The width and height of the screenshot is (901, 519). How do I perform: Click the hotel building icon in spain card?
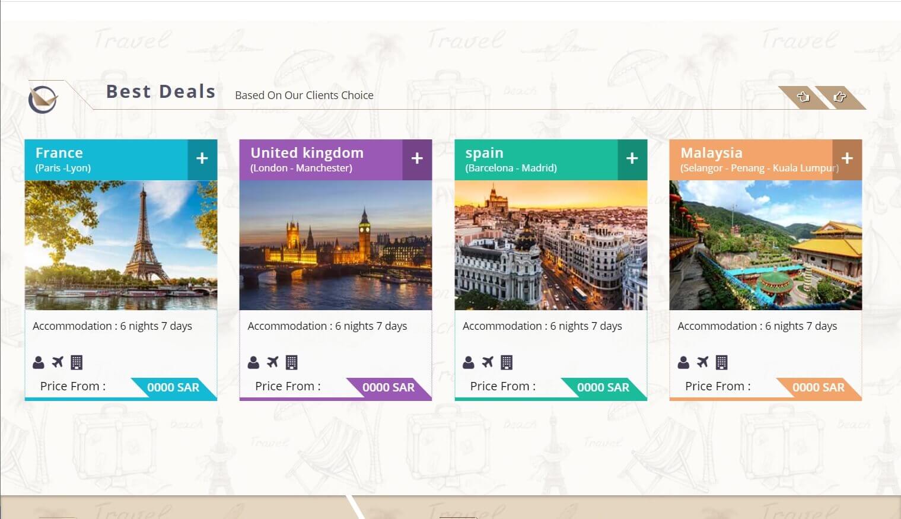point(507,362)
